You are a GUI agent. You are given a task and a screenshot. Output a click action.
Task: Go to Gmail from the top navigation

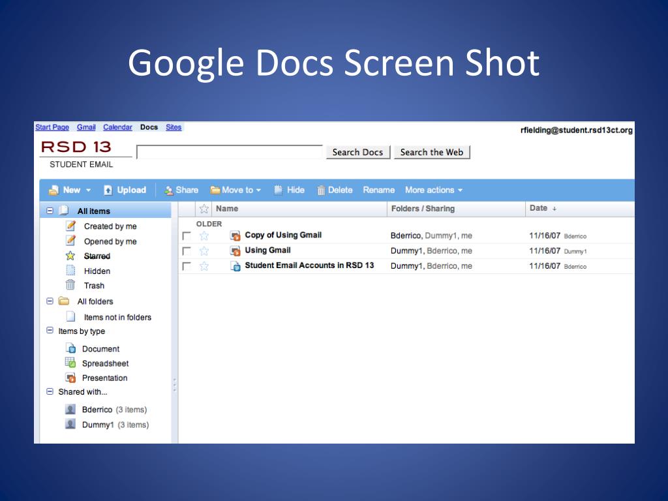(x=86, y=127)
